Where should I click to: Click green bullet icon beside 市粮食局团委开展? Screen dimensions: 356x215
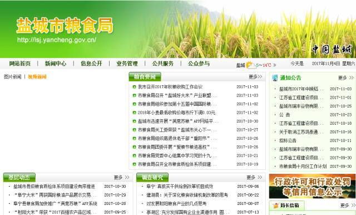134,147
